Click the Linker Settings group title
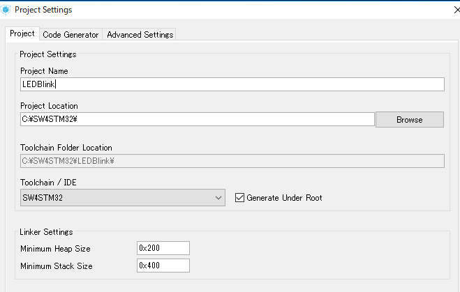The image size is (460, 292). tap(46, 232)
